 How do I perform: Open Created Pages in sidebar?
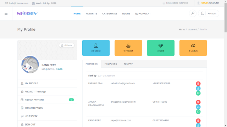tap(47, 108)
